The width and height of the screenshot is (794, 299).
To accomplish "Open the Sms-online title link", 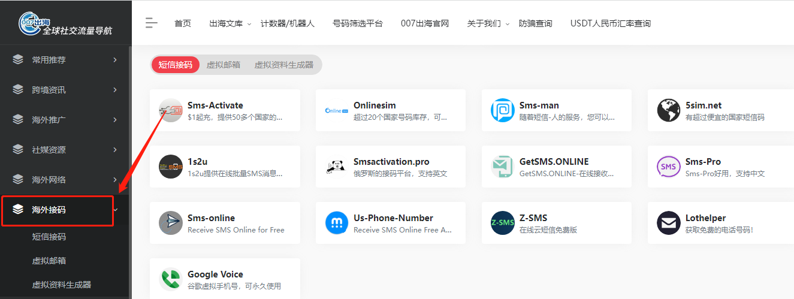I will [212, 218].
